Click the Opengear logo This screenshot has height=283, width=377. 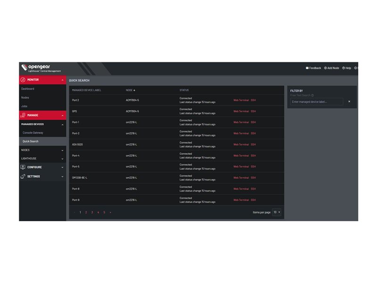[41, 68]
